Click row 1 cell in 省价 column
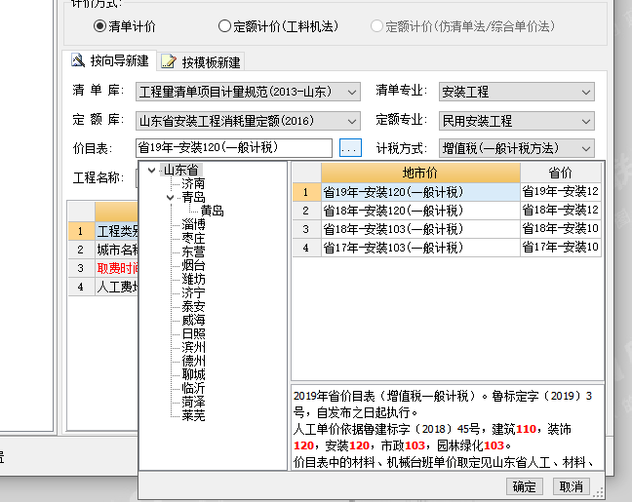The height and width of the screenshot is (502, 632). point(560,192)
